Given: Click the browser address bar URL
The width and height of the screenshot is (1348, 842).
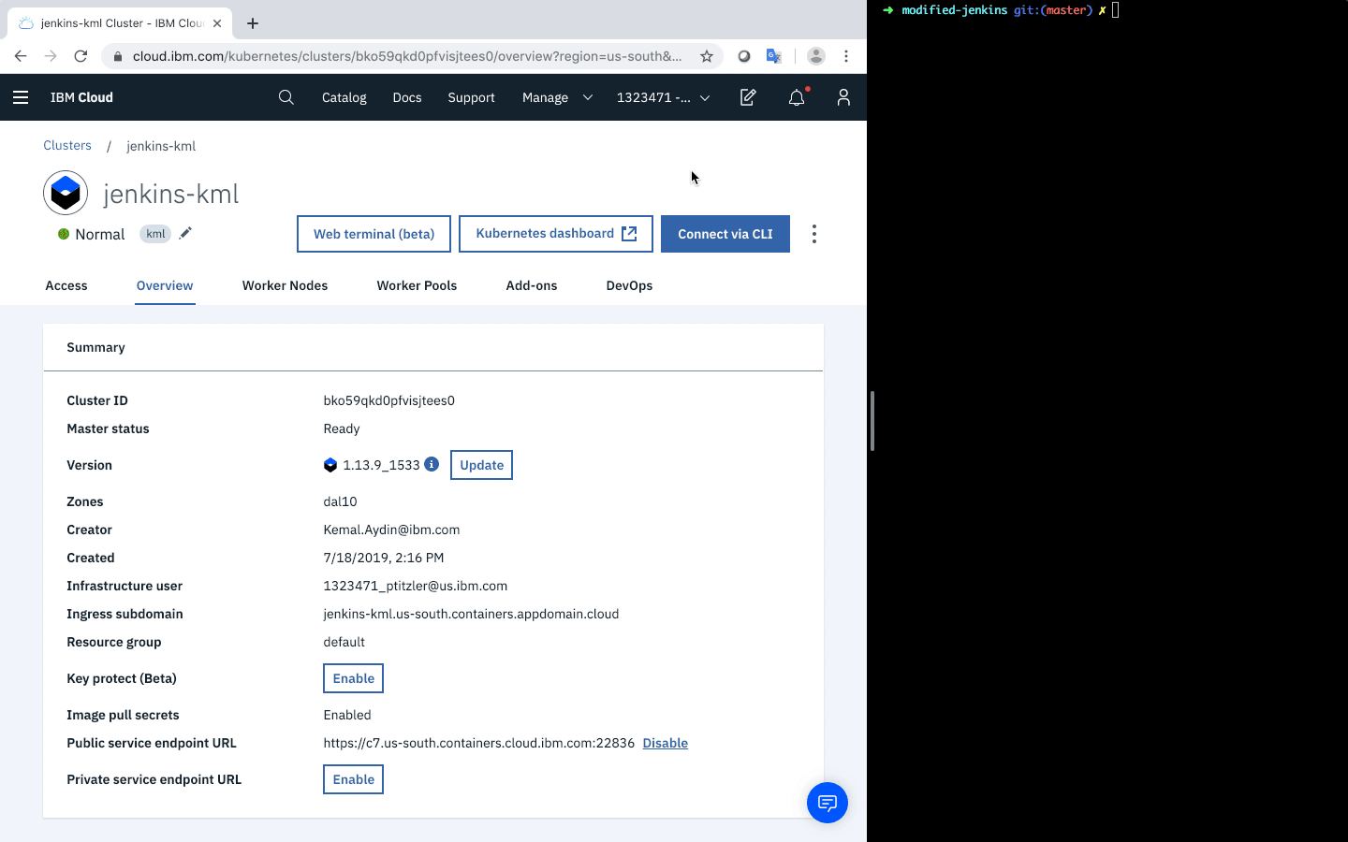Looking at the screenshot, I should tap(407, 56).
